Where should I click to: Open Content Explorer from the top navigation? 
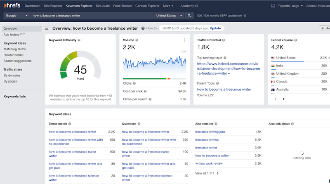tap(147, 6)
